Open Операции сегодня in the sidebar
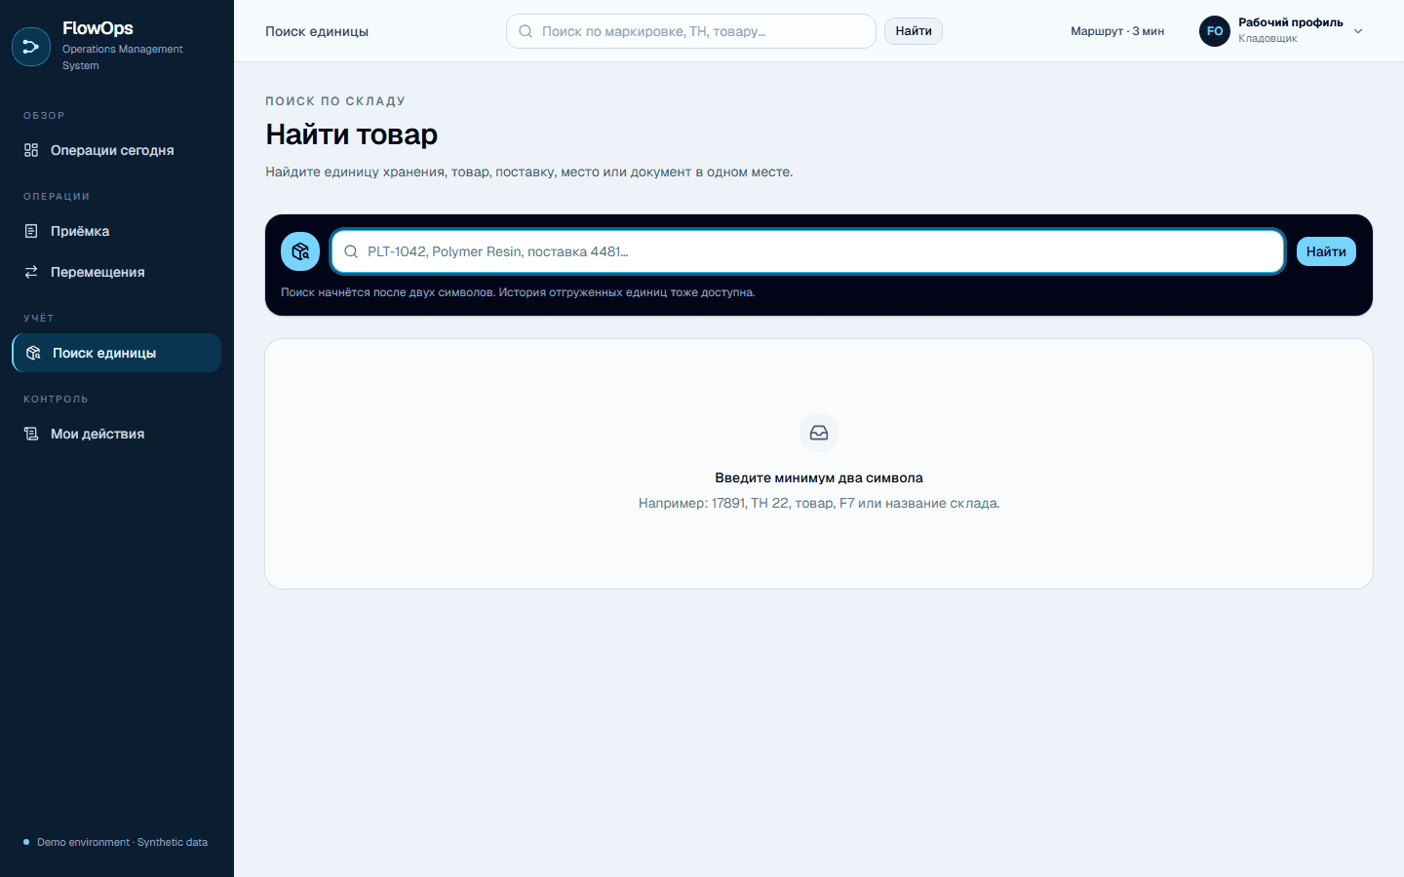Image resolution: width=1404 pixels, height=877 pixels. [117, 150]
